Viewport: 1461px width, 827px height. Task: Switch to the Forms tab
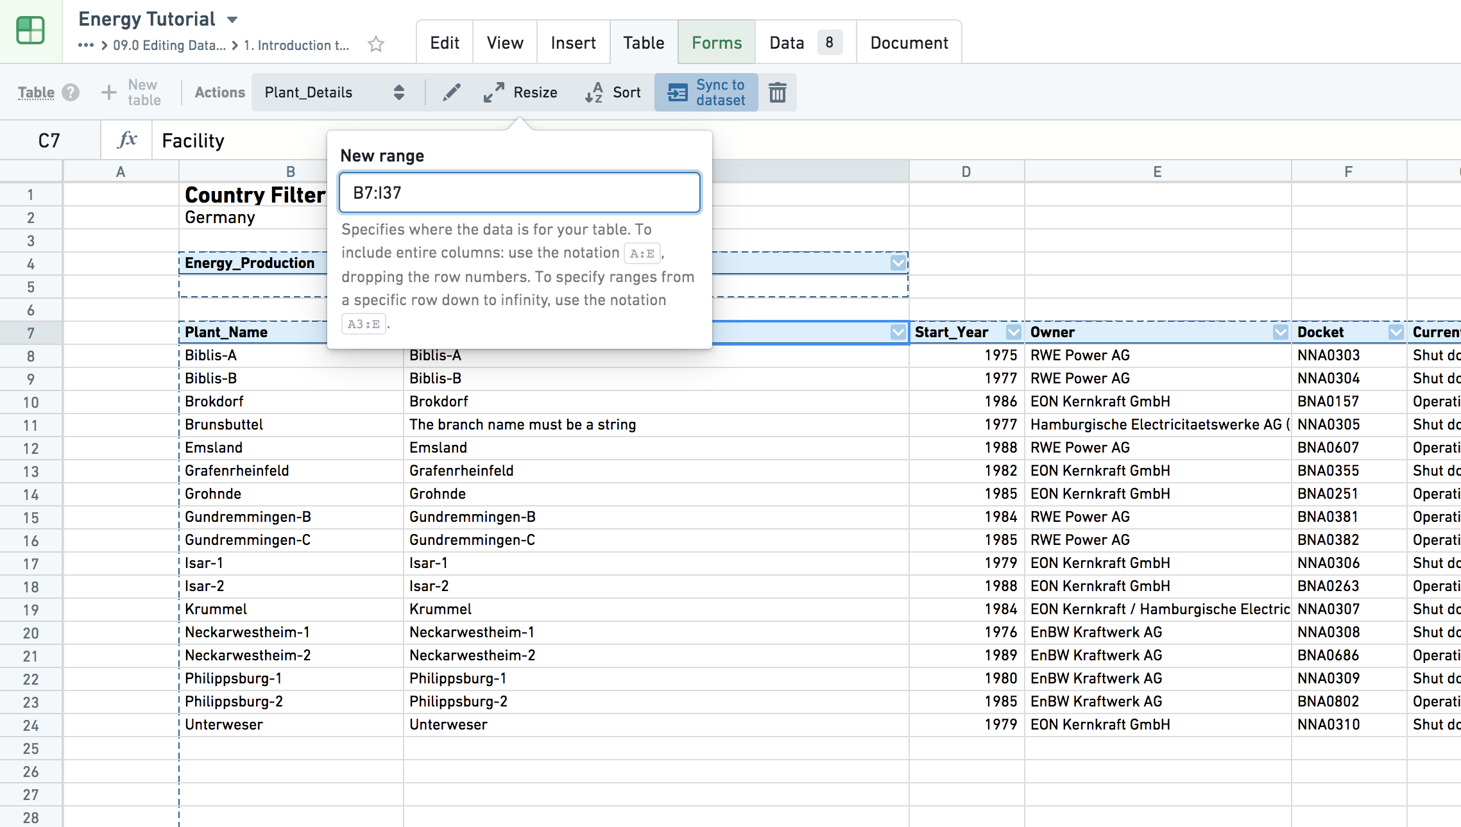coord(717,42)
